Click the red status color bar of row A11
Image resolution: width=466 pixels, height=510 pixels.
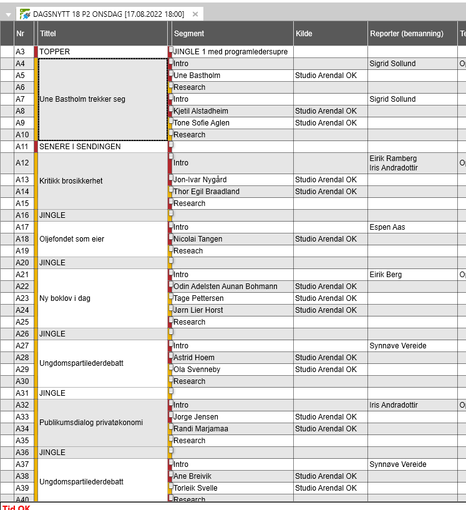tap(36, 147)
